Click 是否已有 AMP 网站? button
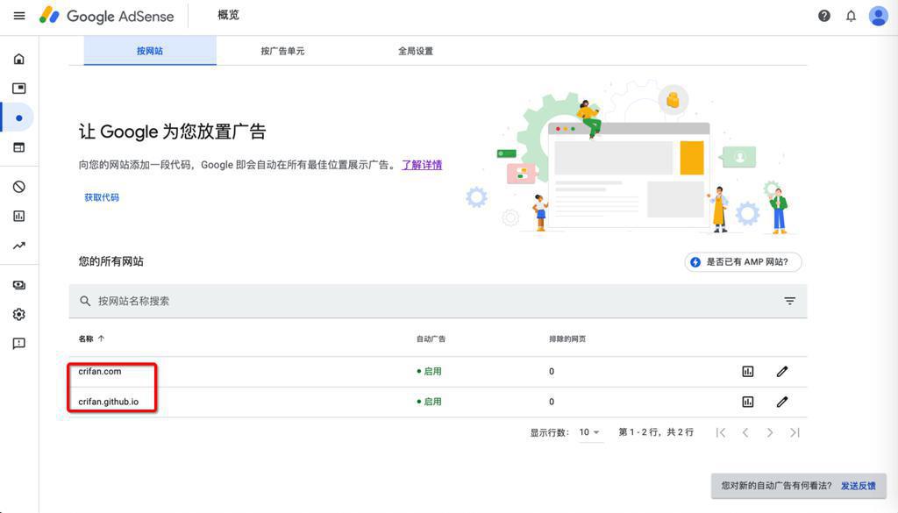Screen dimensions: 898x513 coord(744,262)
